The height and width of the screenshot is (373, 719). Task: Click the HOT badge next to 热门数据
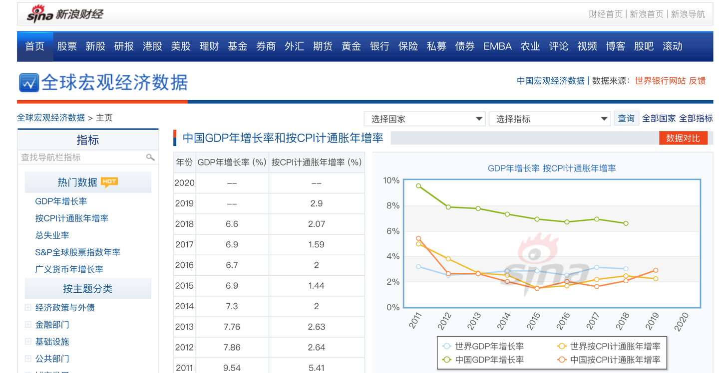[109, 182]
